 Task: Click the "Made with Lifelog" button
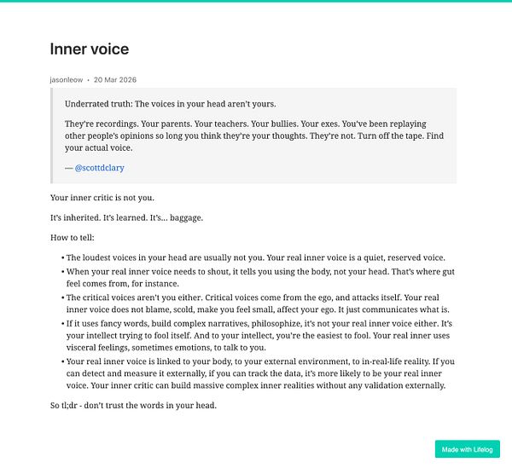pos(468,449)
